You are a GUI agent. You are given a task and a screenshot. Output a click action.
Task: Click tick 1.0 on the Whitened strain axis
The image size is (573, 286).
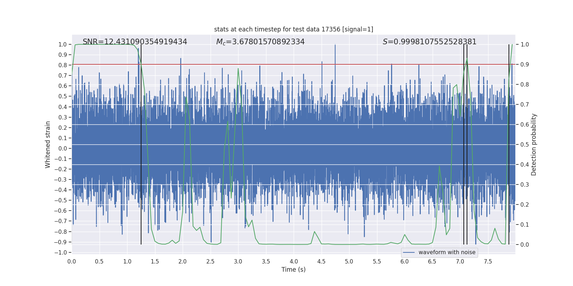coord(63,44)
